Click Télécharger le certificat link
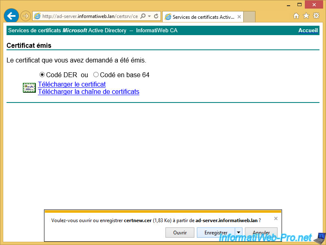 point(72,84)
